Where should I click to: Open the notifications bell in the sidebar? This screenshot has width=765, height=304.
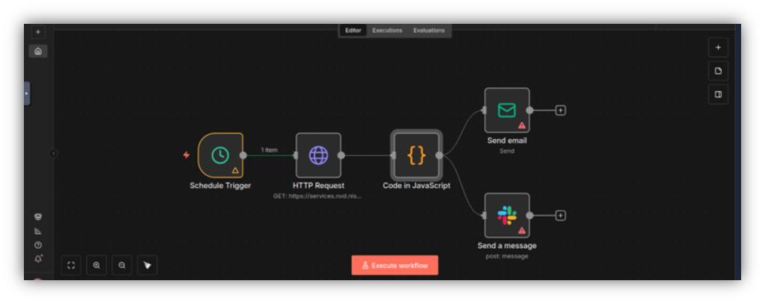click(38, 259)
